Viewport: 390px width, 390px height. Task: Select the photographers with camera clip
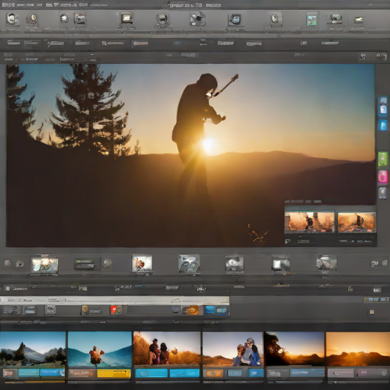(x=232, y=349)
